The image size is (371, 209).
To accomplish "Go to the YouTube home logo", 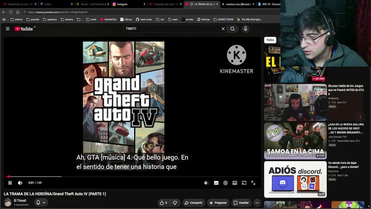I will point(24,29).
